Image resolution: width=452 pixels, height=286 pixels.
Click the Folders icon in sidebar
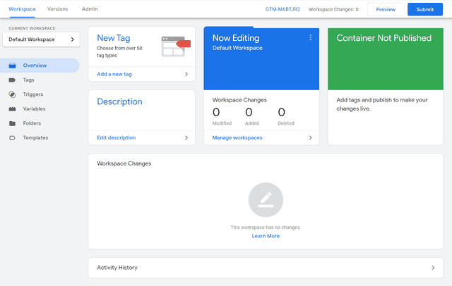12,123
